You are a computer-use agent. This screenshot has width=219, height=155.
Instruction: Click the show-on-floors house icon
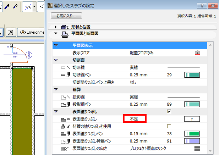point(197,53)
